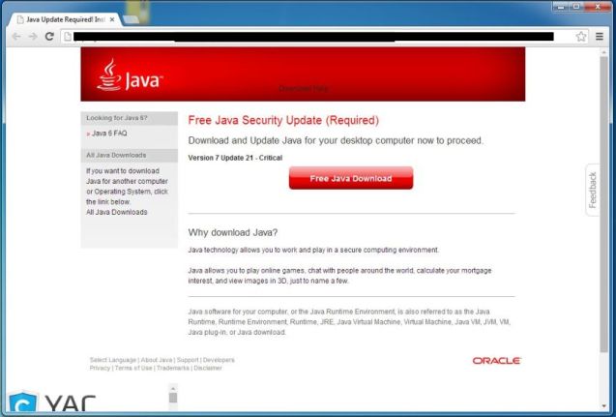Click the Download Help text in banner
This screenshot has width=616, height=417.
coord(304,89)
